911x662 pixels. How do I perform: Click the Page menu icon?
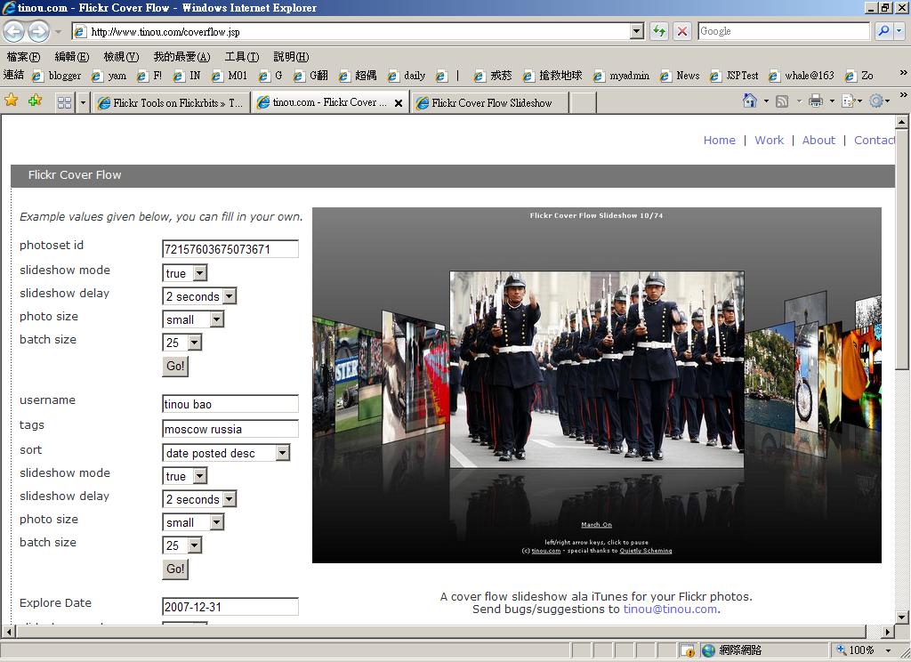[848, 101]
